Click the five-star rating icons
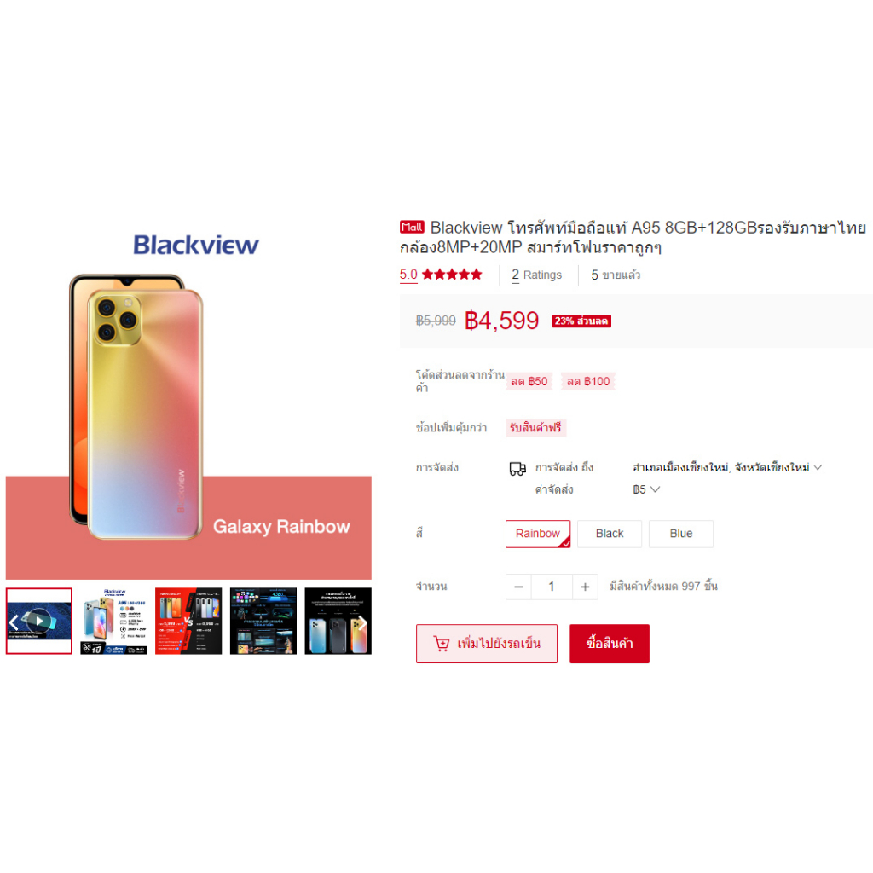Viewport: 873px width, 873px height. click(452, 275)
